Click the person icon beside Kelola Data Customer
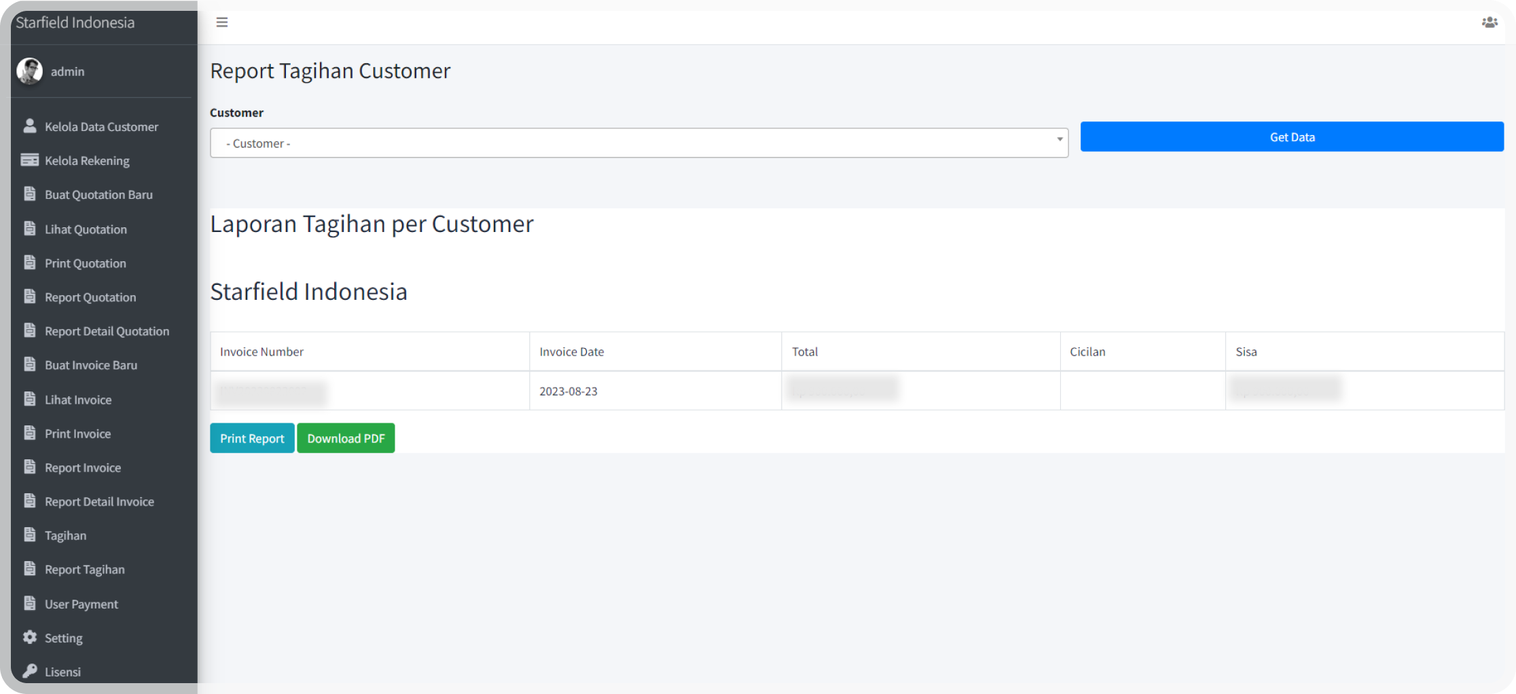 coord(30,126)
